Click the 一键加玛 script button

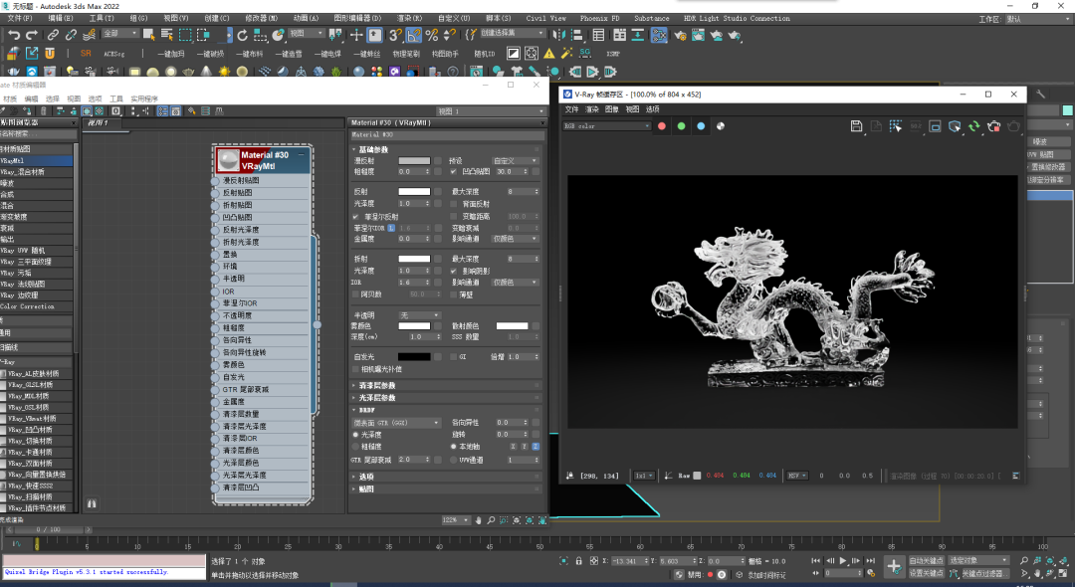pos(170,54)
